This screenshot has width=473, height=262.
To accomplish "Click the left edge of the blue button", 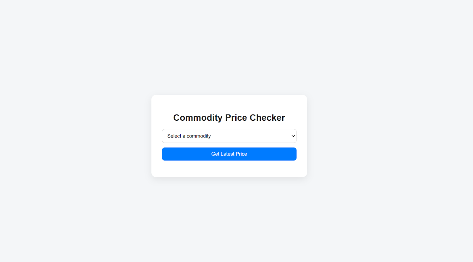I will [164, 154].
